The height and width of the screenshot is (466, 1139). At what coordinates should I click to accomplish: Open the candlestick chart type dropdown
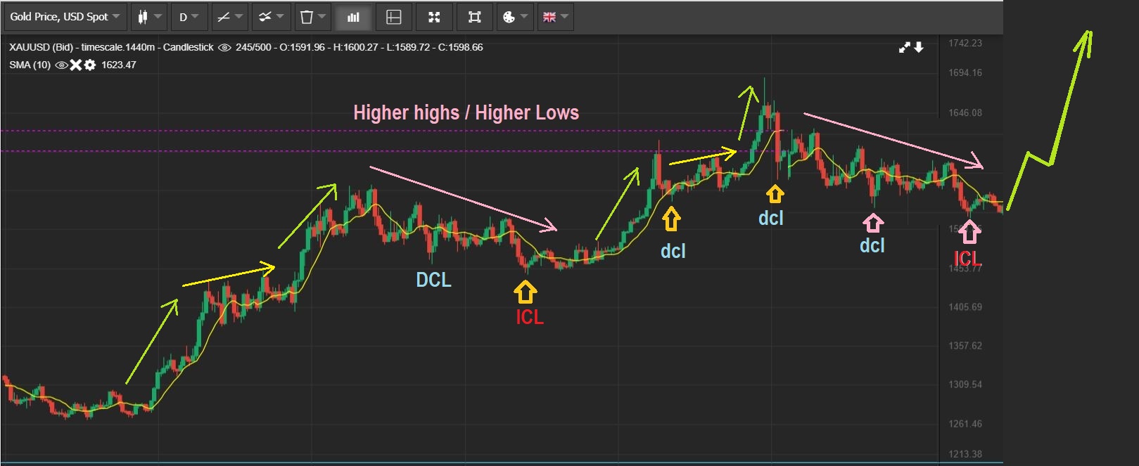[149, 17]
